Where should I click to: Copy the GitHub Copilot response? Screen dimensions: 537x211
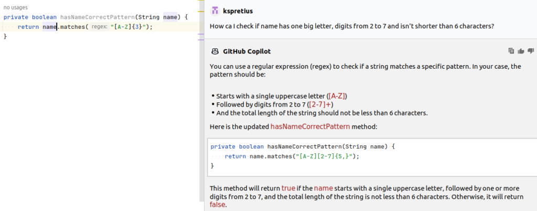pos(511,51)
